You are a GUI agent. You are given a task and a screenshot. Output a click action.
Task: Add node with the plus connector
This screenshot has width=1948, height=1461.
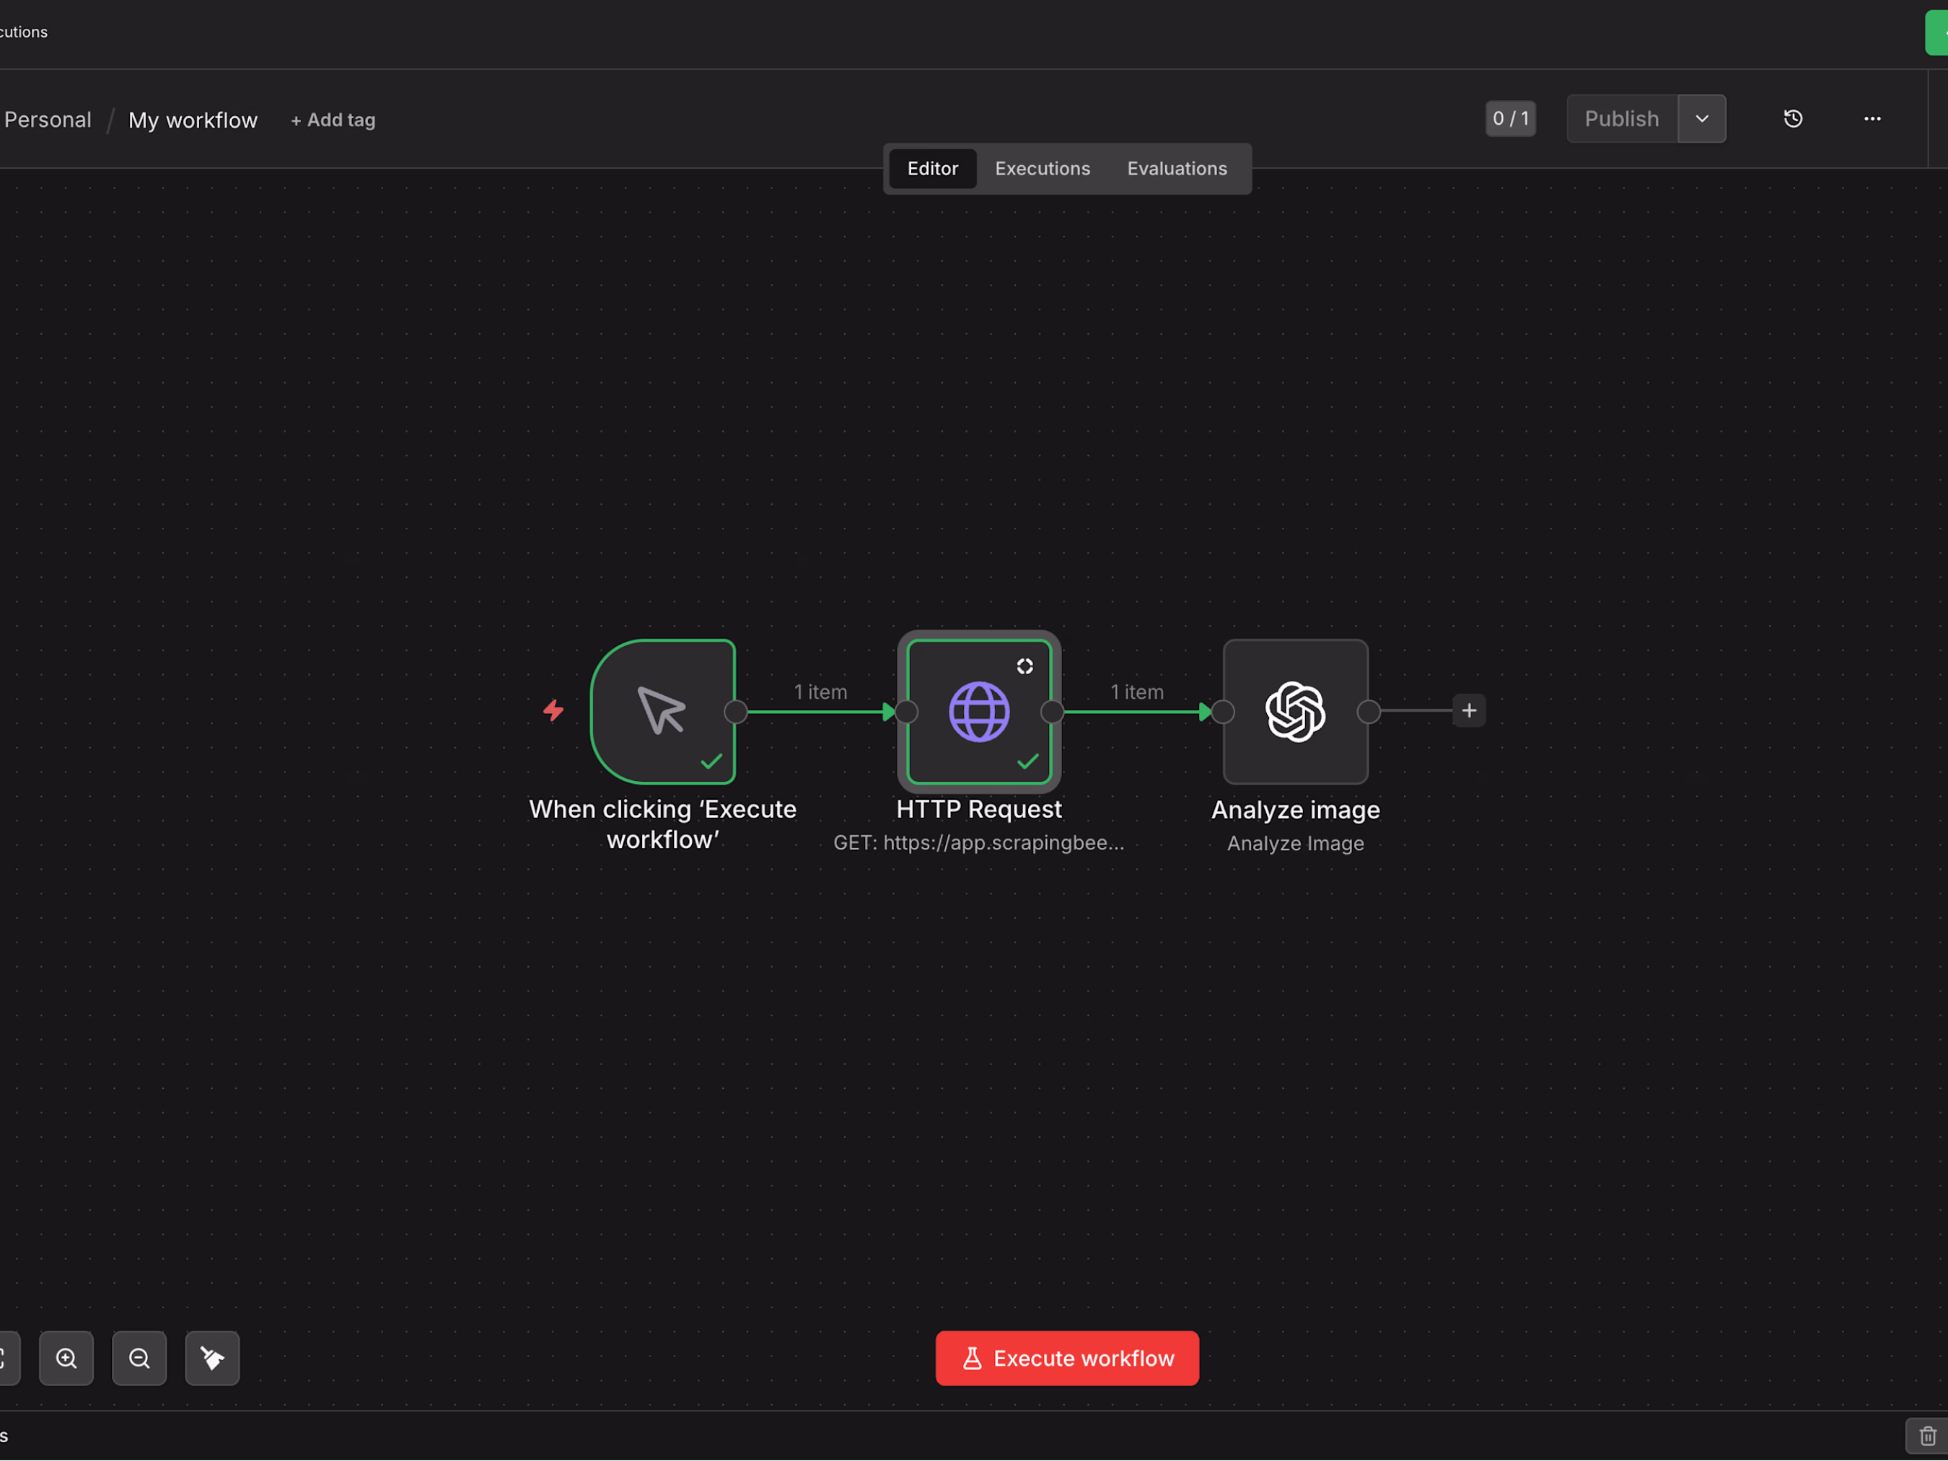(x=1469, y=710)
